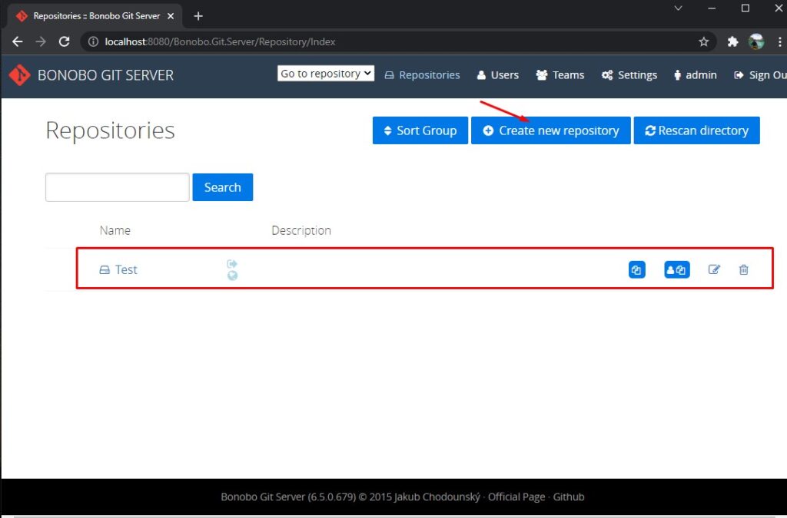Screen dimensions: 787x518
Task: Click the globe icon next to Test
Action: click(x=232, y=275)
